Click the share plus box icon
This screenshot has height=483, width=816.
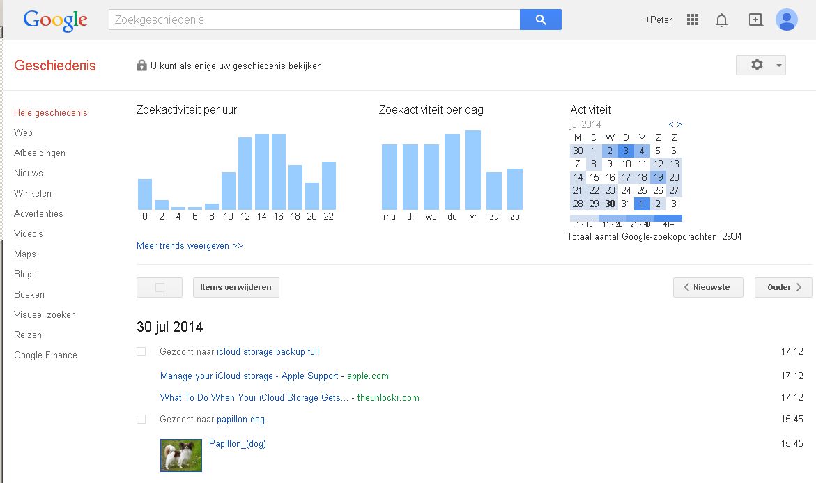point(755,20)
